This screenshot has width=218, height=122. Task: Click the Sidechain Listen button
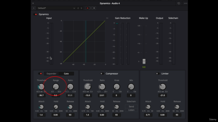131,110
